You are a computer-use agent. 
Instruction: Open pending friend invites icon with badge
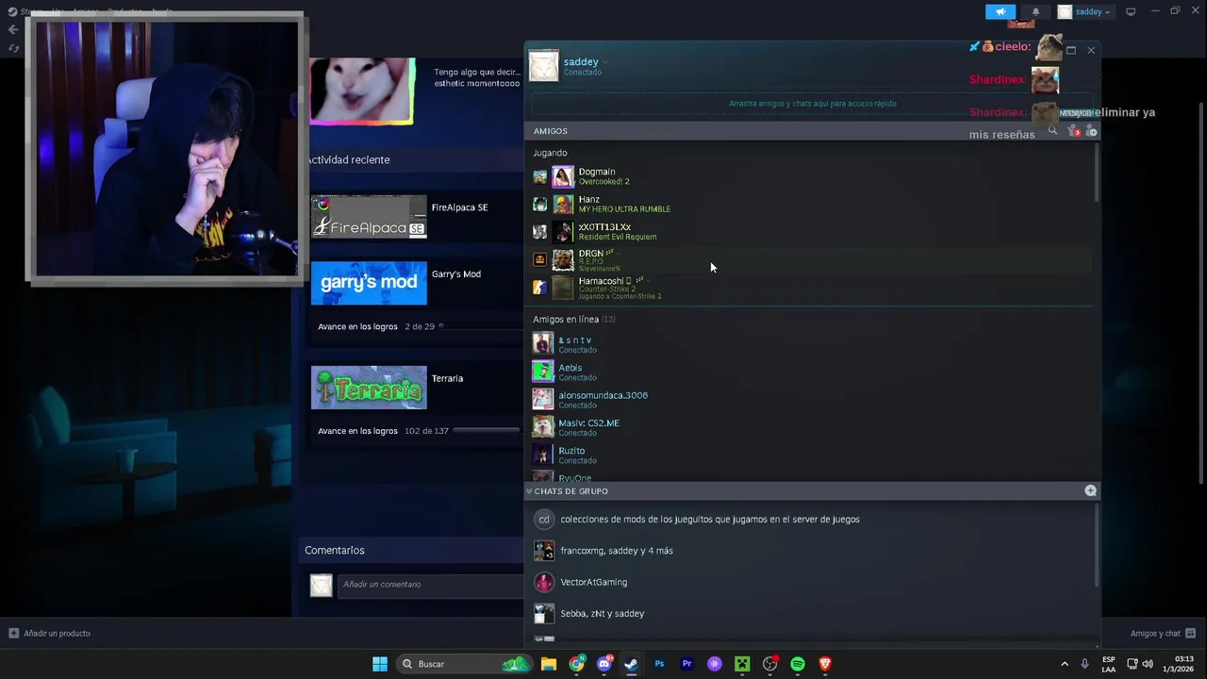coord(1073,131)
